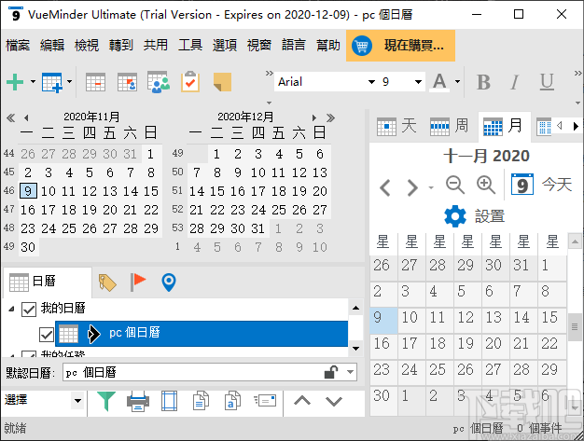
Task: Open the 幫助 menu
Action: pyautogui.click(x=328, y=46)
